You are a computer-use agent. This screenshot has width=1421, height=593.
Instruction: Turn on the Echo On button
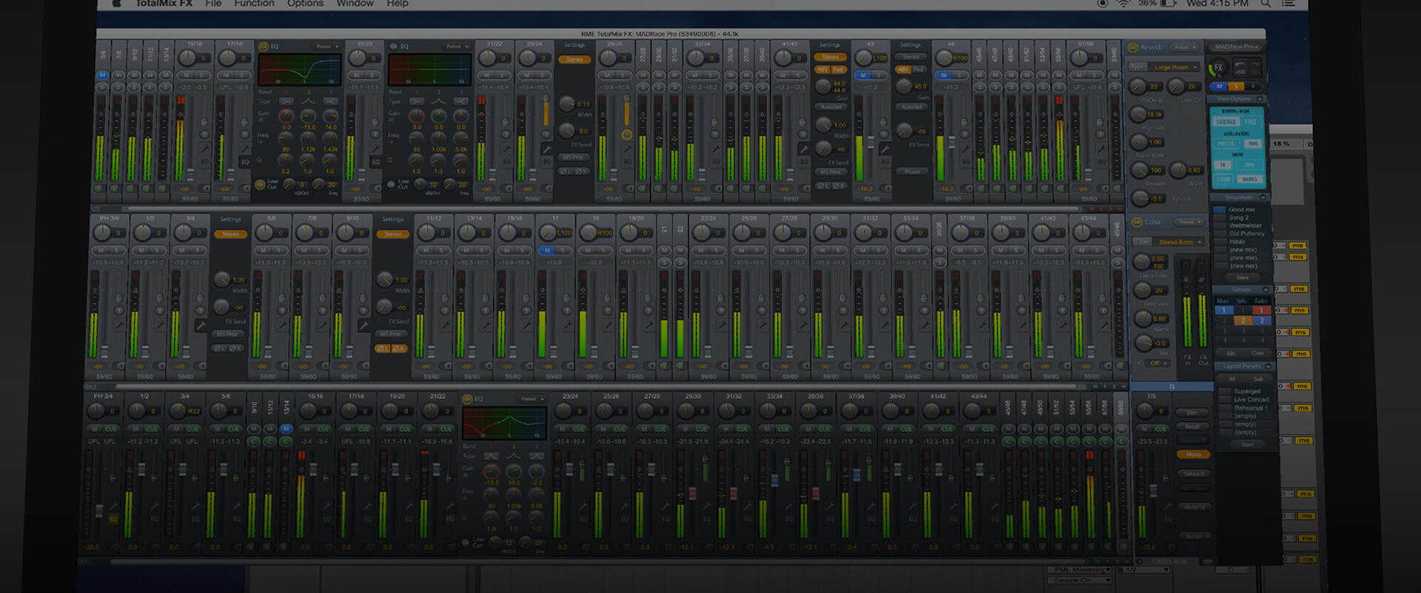click(1137, 221)
